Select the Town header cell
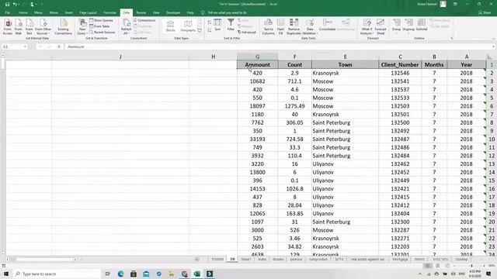497x279 pixels. point(345,65)
